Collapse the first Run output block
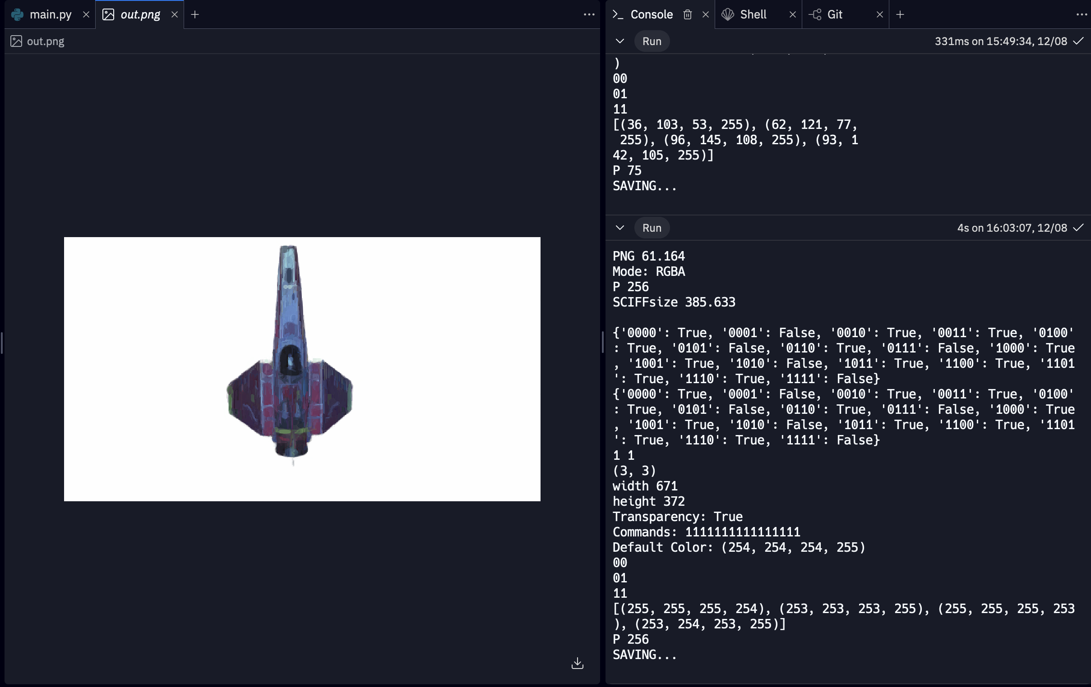 pos(620,41)
